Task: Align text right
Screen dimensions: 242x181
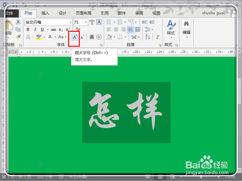Action: point(123,29)
